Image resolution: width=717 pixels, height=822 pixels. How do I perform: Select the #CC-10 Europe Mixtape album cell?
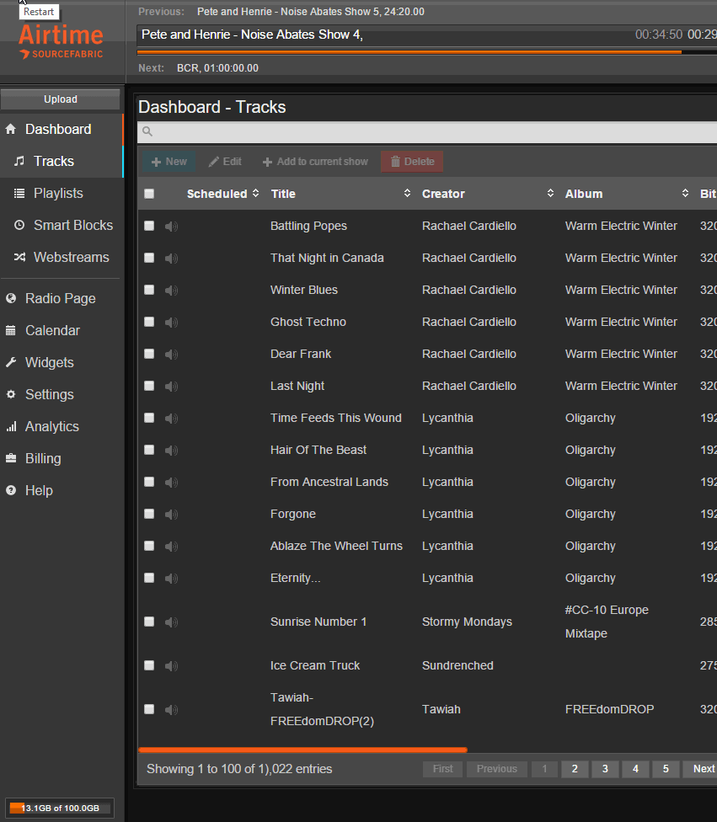(607, 622)
